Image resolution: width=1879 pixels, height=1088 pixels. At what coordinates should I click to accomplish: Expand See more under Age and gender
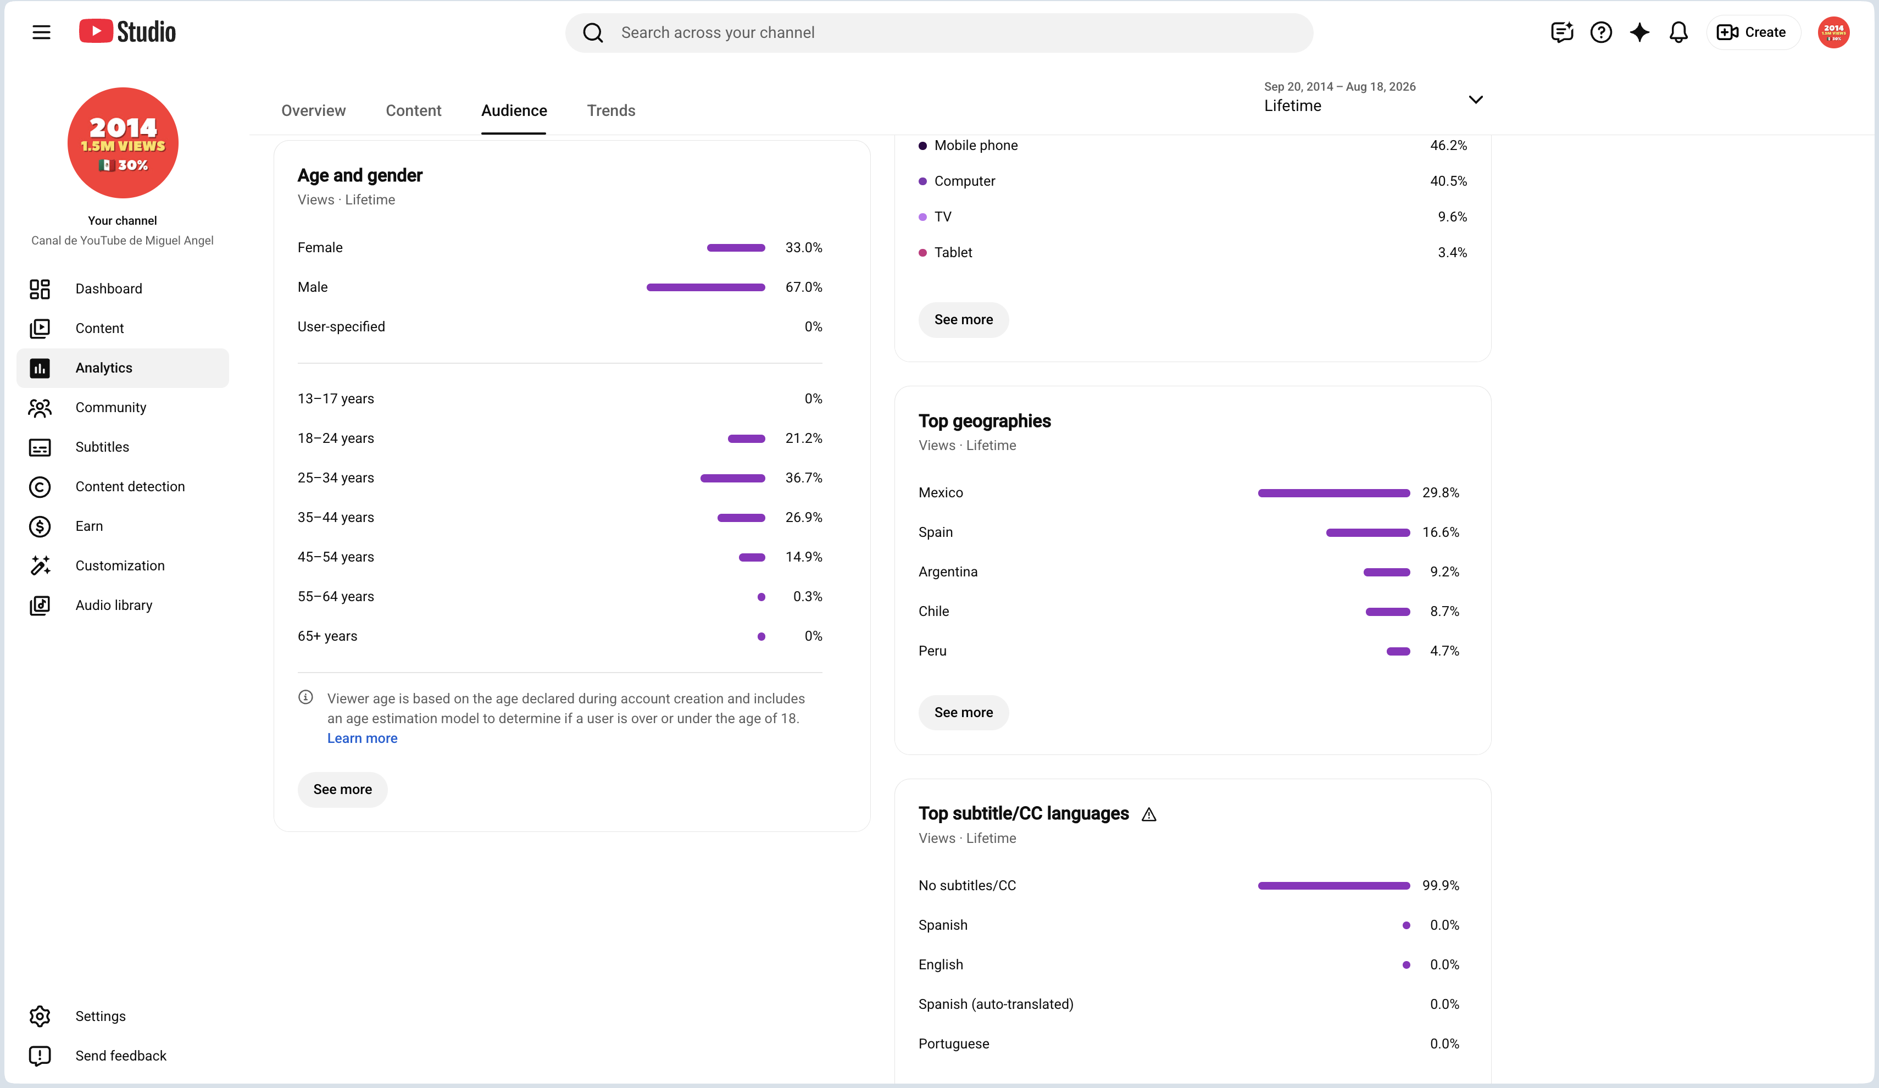[x=342, y=789]
